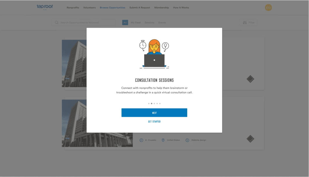Screen dimensions: 309x177
Task: Jump to third onboarding slide dot
Action: [154, 104]
